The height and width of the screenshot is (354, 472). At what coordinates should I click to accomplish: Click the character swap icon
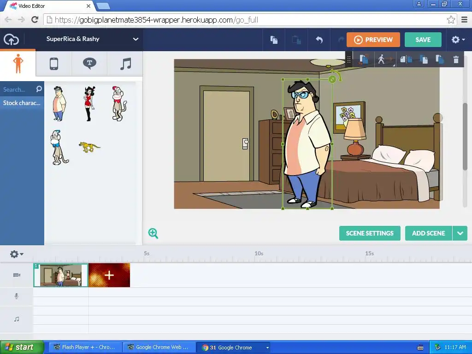[363, 59]
